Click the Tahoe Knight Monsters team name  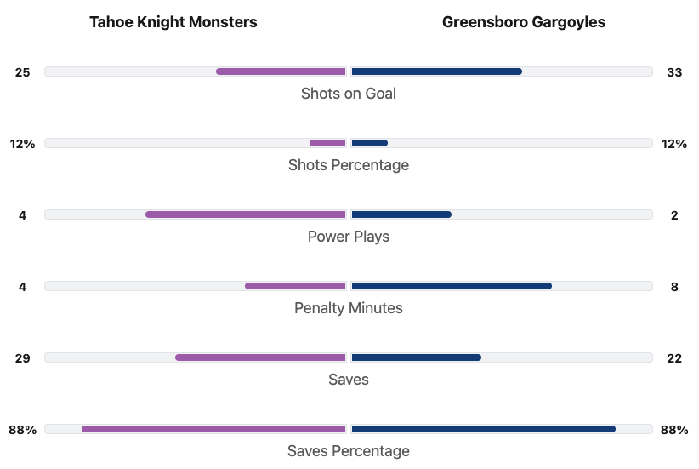click(x=173, y=22)
